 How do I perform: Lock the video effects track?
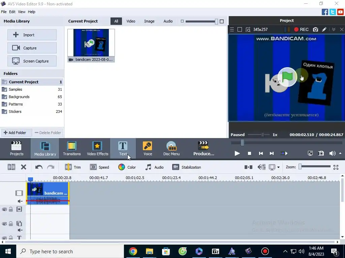(10, 209)
